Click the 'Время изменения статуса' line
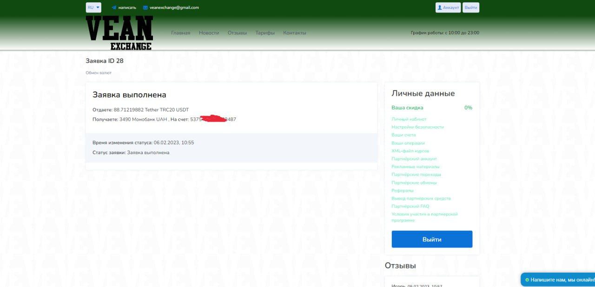This screenshot has width=595, height=287. point(143,143)
